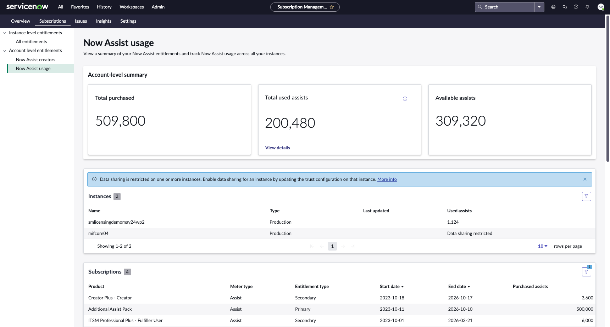Select Now Assist creators in sidebar
The image size is (610, 327).
(35, 60)
